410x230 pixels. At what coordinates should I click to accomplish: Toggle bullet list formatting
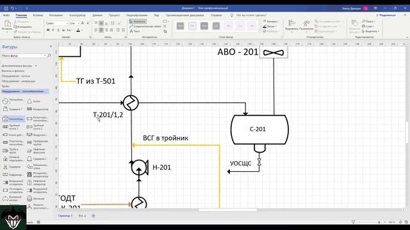coord(113,23)
